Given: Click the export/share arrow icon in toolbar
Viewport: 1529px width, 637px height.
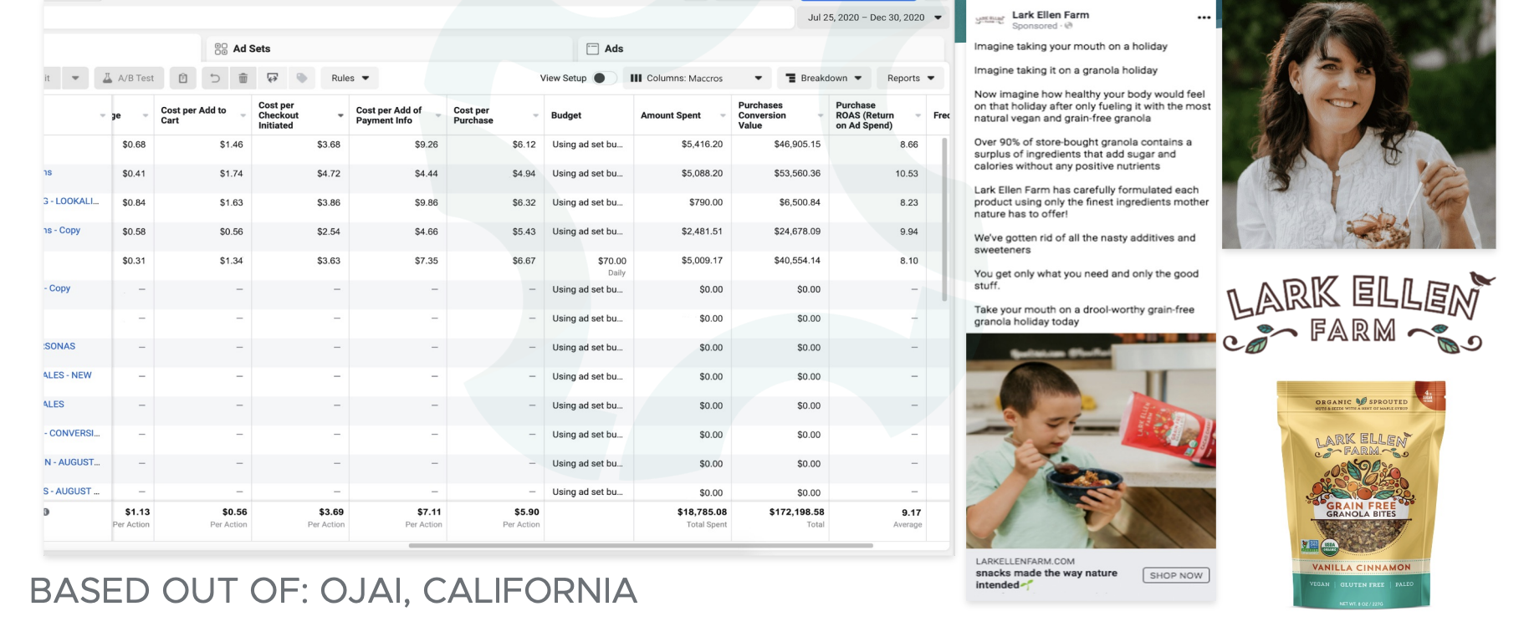Looking at the screenshot, I should (x=272, y=78).
